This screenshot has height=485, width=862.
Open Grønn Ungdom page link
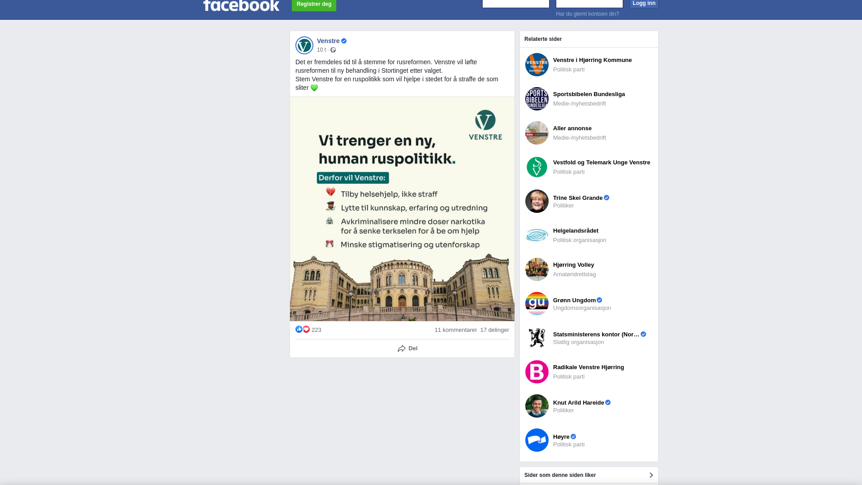tap(574, 300)
